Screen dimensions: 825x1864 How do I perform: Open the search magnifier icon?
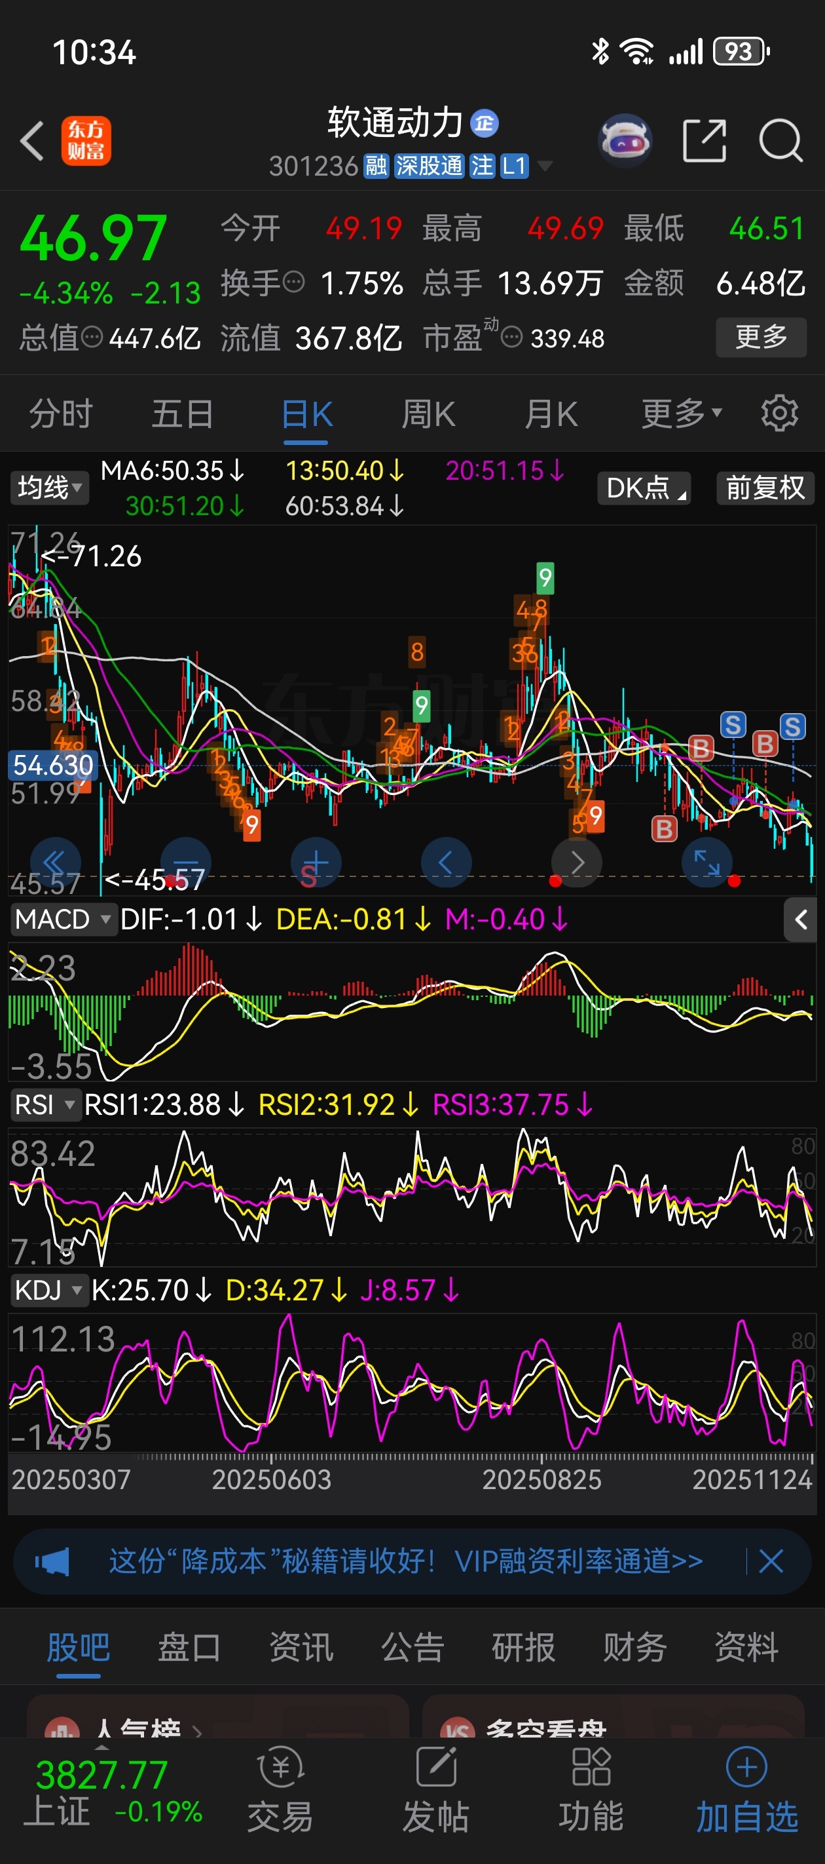pyautogui.click(x=781, y=140)
